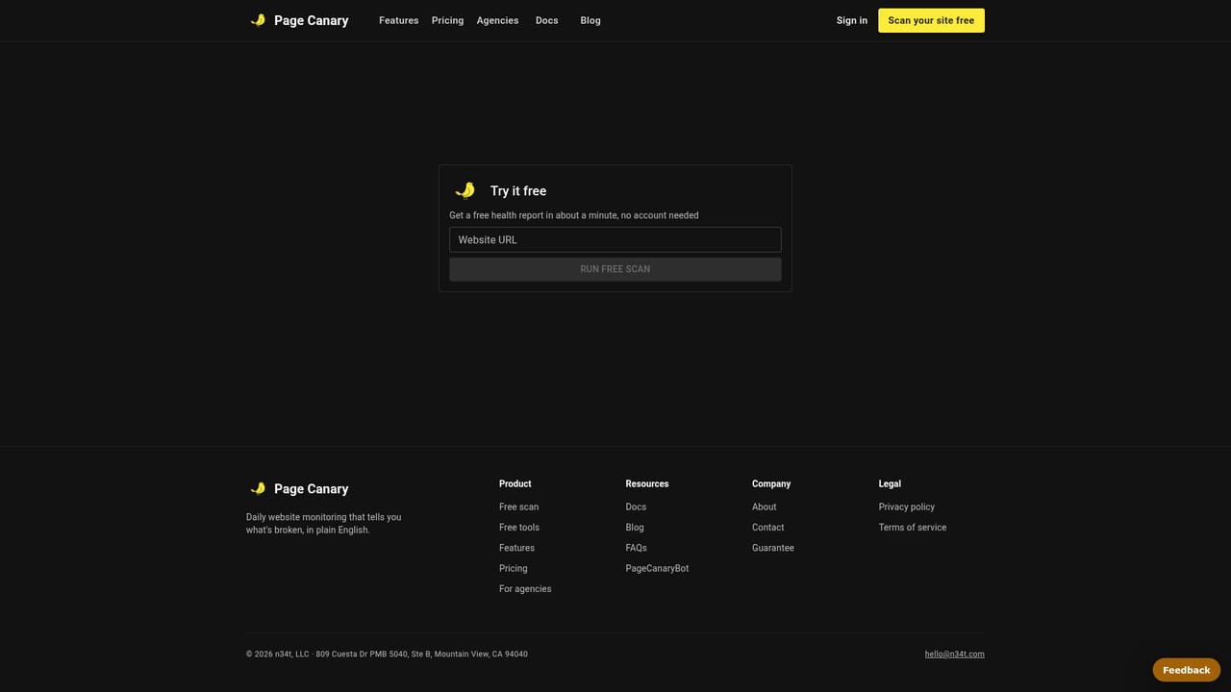Click the hello@n34t.com email link
The width and height of the screenshot is (1231, 692).
[955, 655]
